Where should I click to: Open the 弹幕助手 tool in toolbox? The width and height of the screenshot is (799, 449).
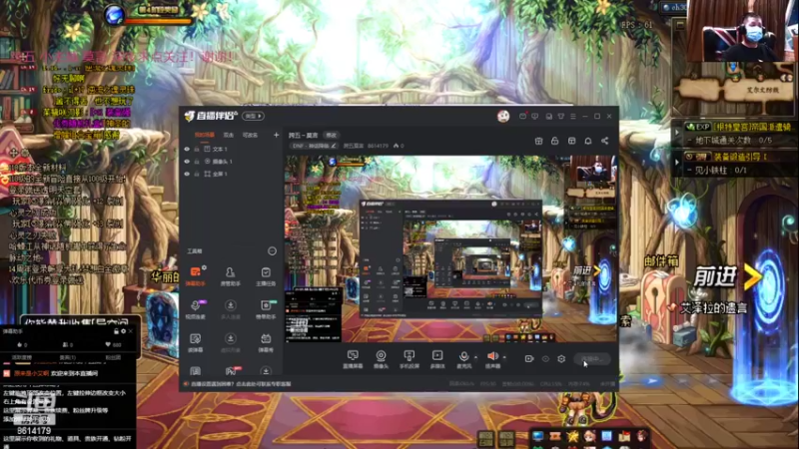point(195,276)
